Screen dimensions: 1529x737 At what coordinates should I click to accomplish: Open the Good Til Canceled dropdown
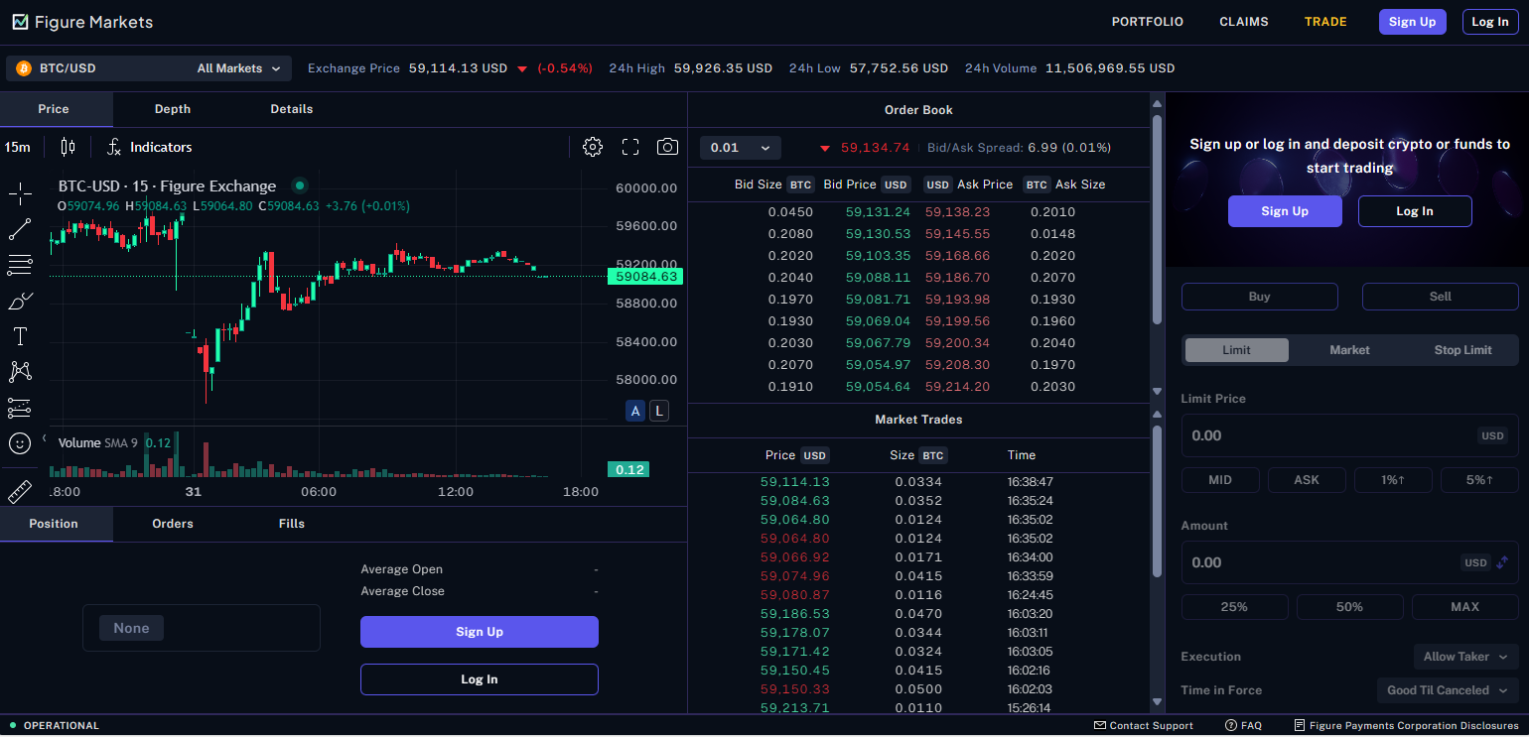(x=1448, y=690)
